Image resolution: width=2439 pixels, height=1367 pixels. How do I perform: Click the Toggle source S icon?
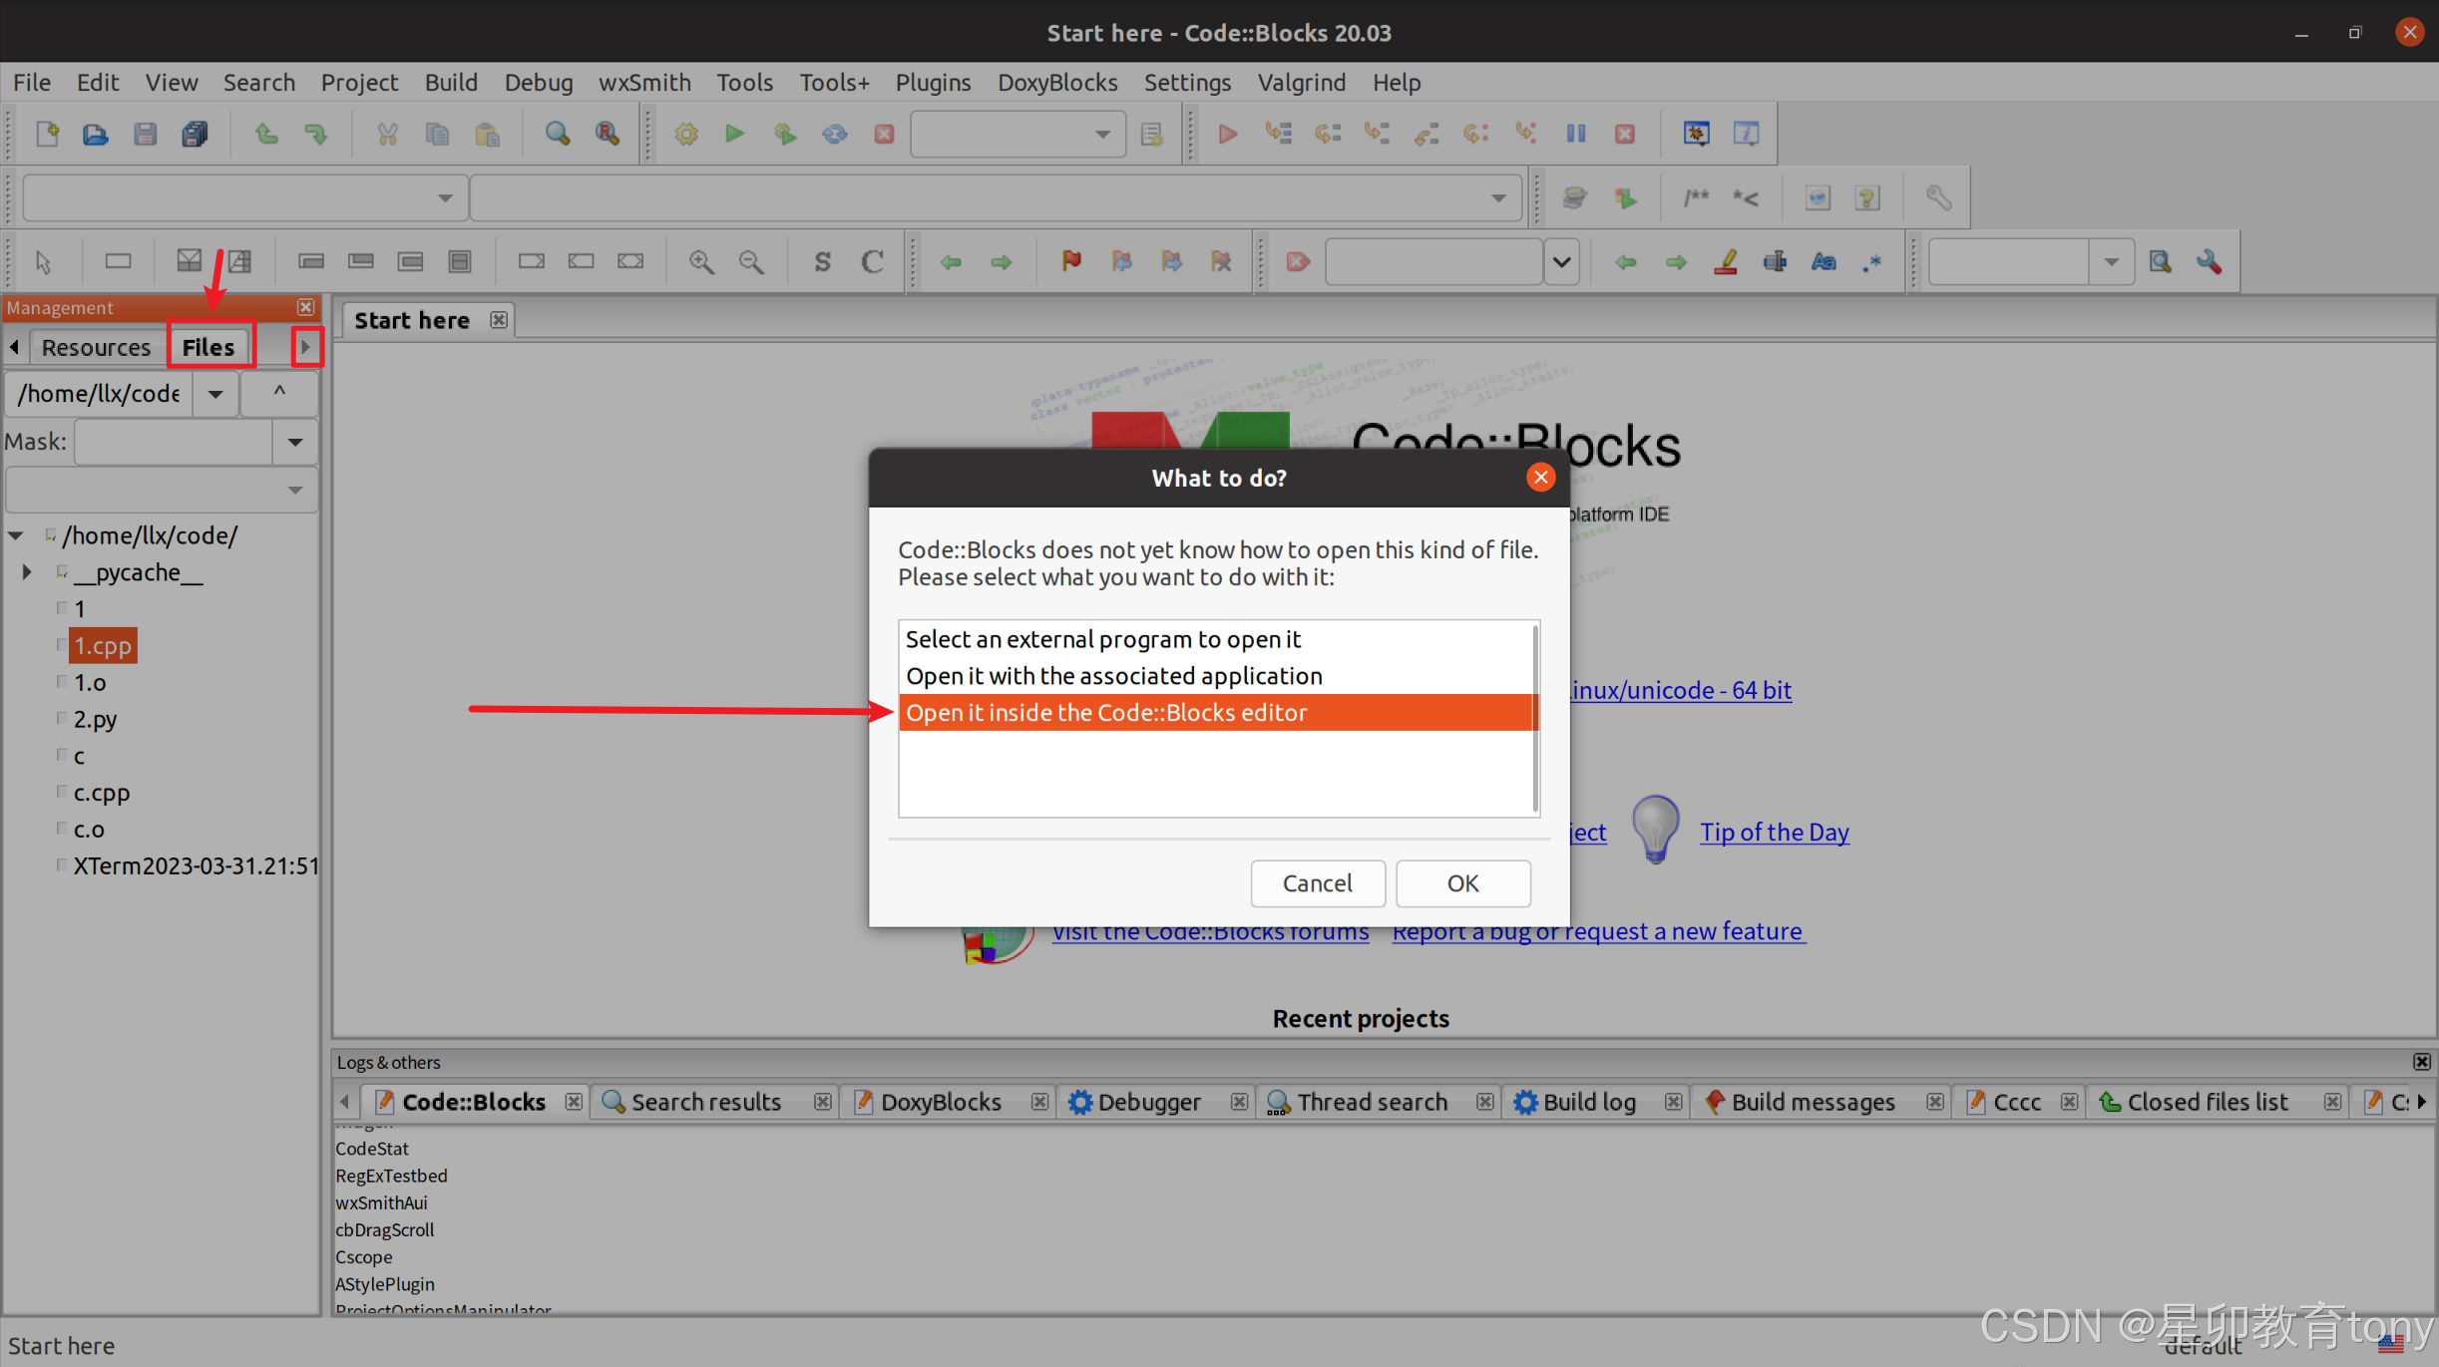(x=822, y=261)
